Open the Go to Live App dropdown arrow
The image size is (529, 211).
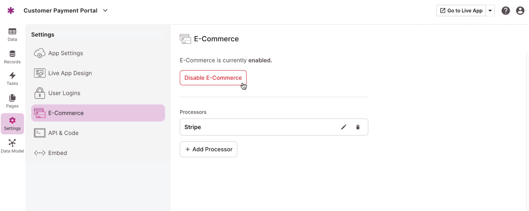click(x=490, y=10)
